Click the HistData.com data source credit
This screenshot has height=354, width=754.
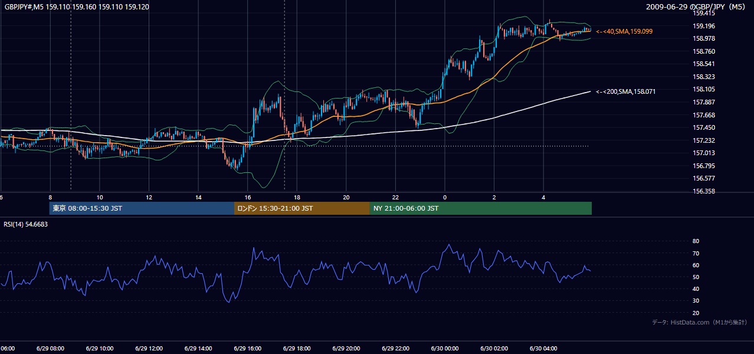coord(700,322)
